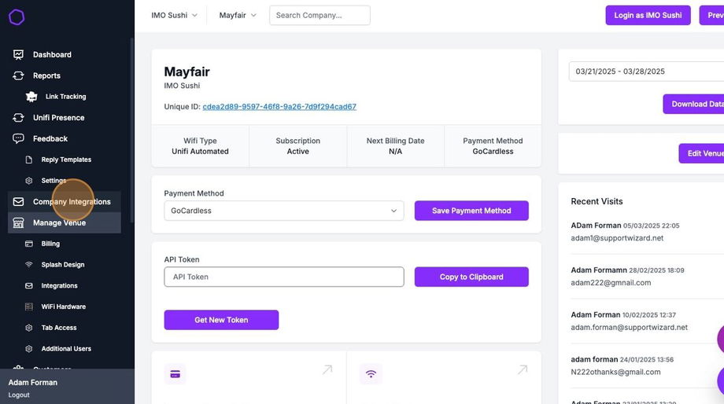This screenshot has width=724, height=404.
Task: Click the Get New Token button
Action: [x=221, y=320]
